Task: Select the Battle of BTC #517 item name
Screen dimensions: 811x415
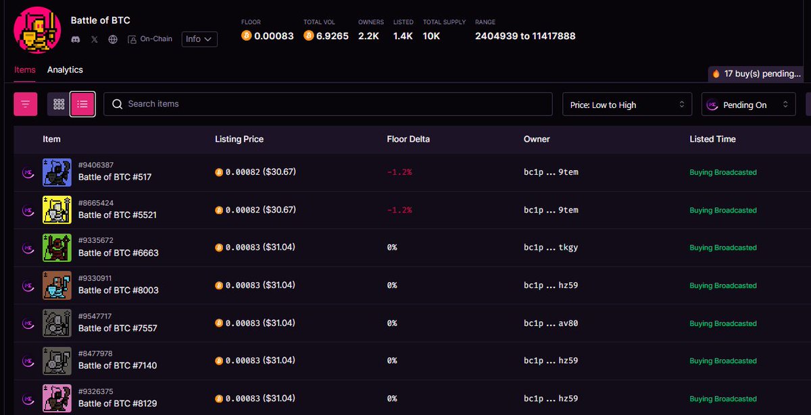Action: pyautogui.click(x=115, y=177)
